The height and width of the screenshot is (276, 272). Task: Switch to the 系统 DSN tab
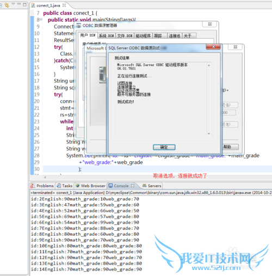pyautogui.click(x=107, y=36)
